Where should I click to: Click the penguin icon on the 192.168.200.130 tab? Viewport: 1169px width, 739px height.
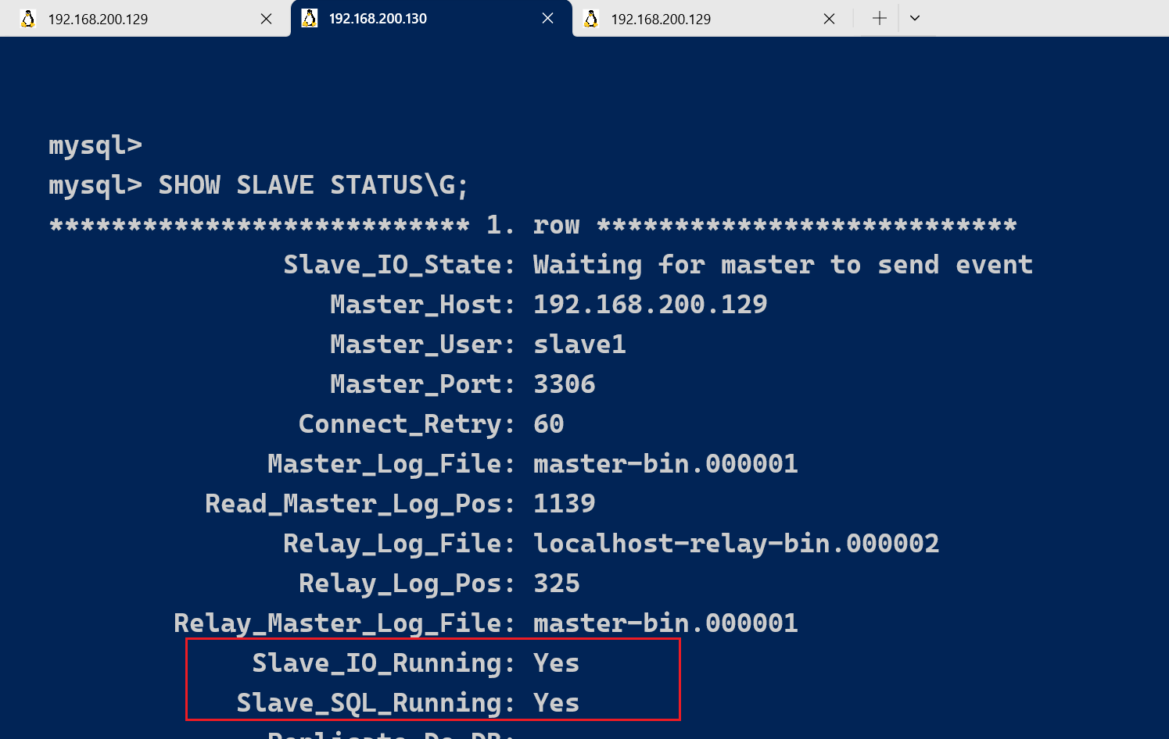310,18
